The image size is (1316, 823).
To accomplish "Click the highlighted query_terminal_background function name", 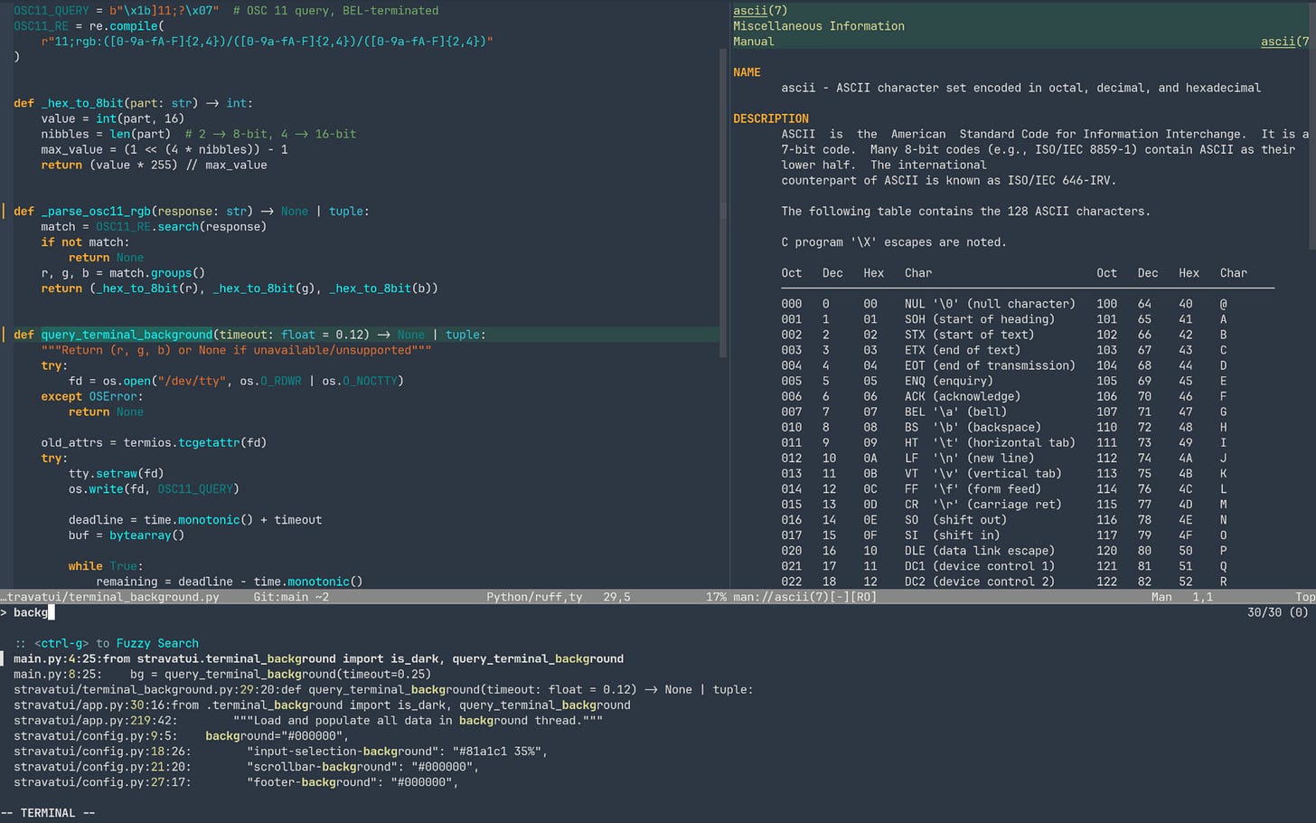I will [127, 335].
